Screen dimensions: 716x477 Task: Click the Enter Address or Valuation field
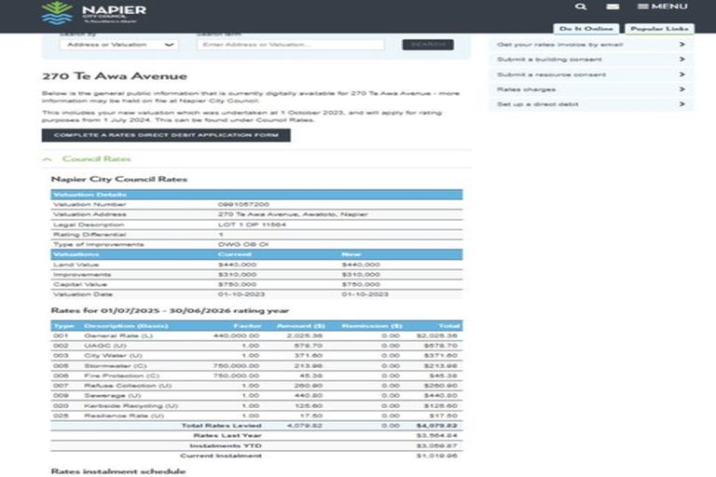(x=291, y=45)
